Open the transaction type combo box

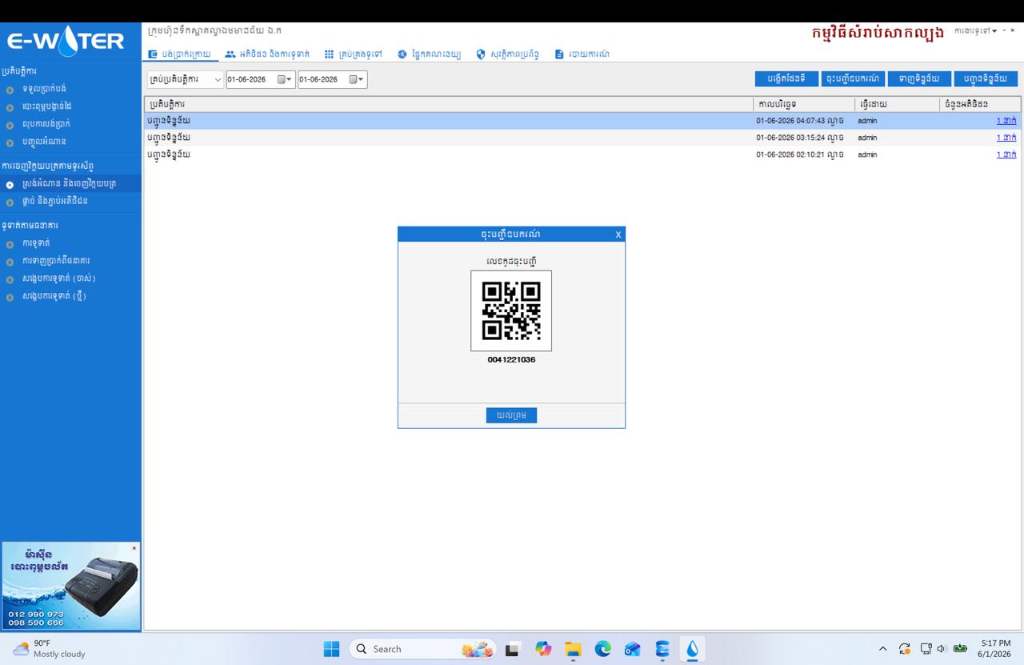186,79
